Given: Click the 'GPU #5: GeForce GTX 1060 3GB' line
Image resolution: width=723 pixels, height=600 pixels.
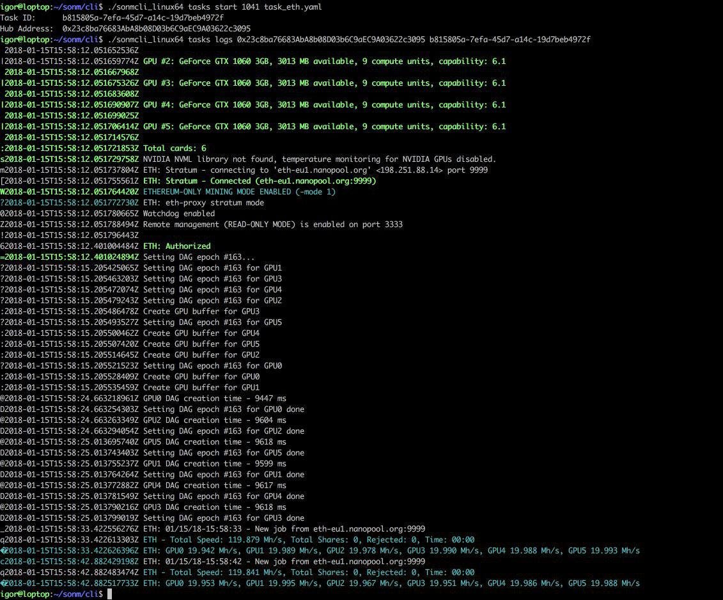Looking at the screenshot, I should [x=324, y=127].
